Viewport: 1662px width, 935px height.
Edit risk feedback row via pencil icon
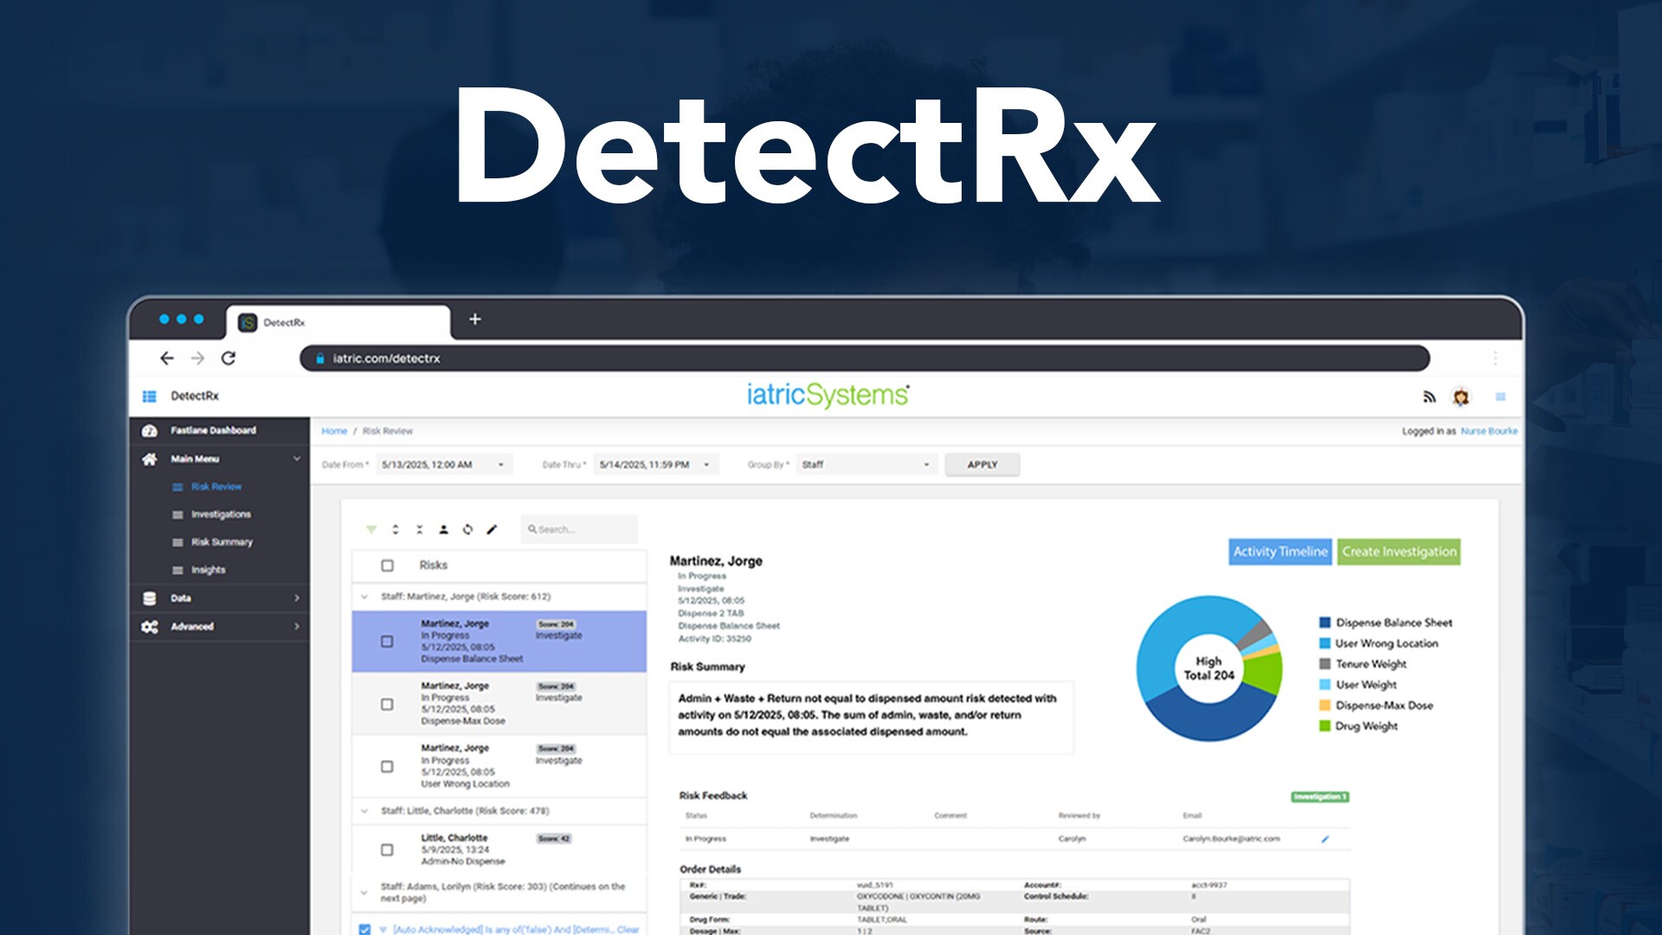[1324, 839]
